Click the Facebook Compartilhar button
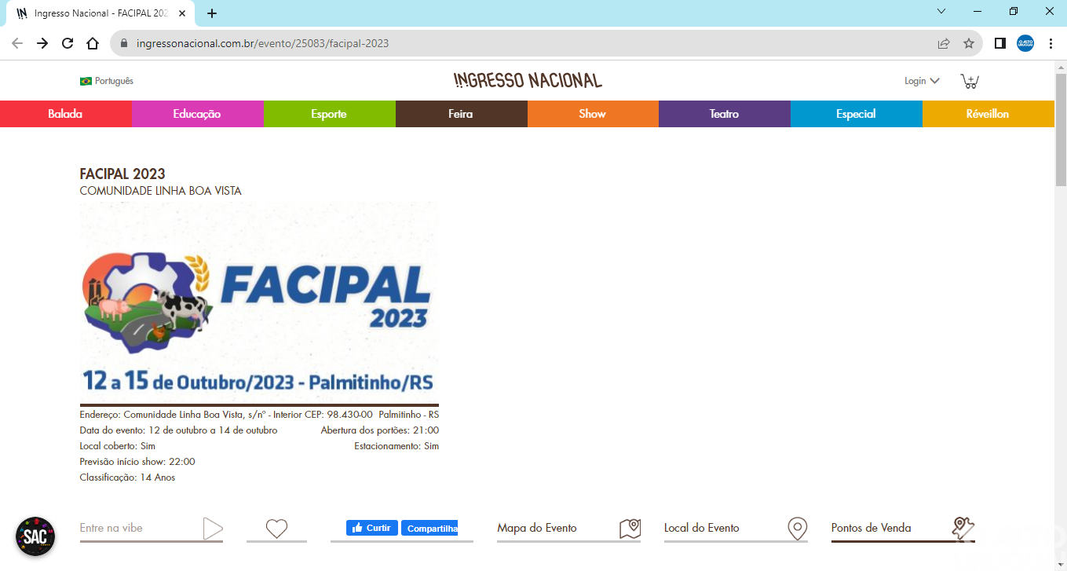Screen dimensions: 1067x571 (x=429, y=528)
